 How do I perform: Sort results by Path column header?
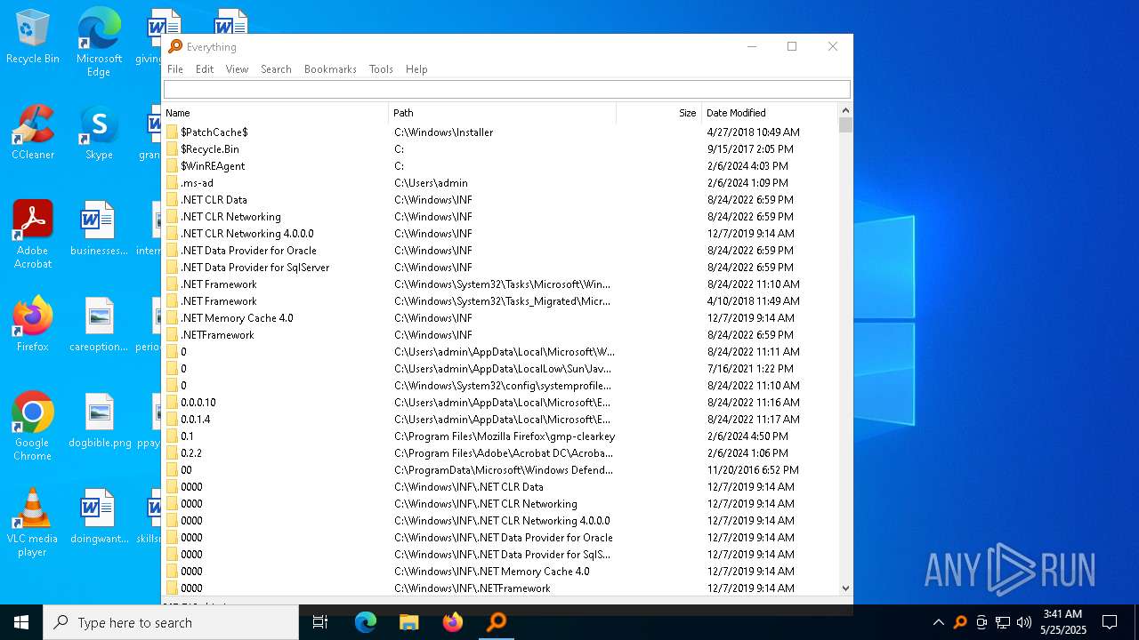[x=503, y=113]
